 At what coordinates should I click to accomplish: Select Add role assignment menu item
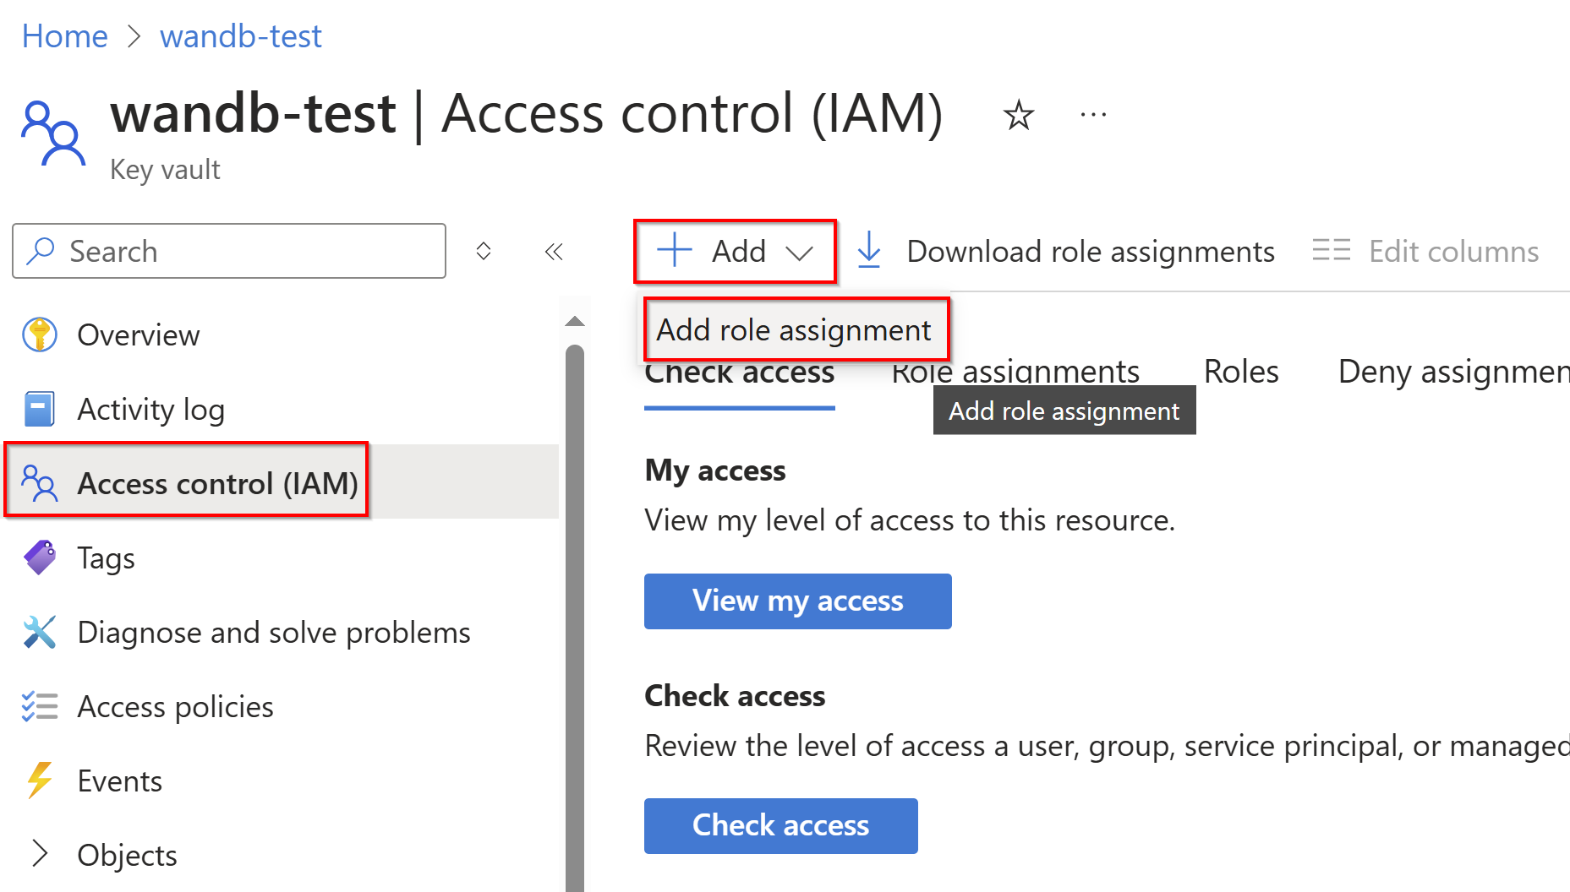coord(794,330)
